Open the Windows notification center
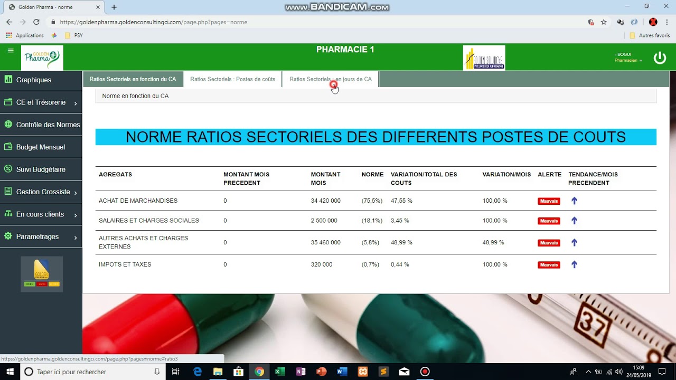Image resolution: width=676 pixels, height=380 pixels. [x=662, y=372]
